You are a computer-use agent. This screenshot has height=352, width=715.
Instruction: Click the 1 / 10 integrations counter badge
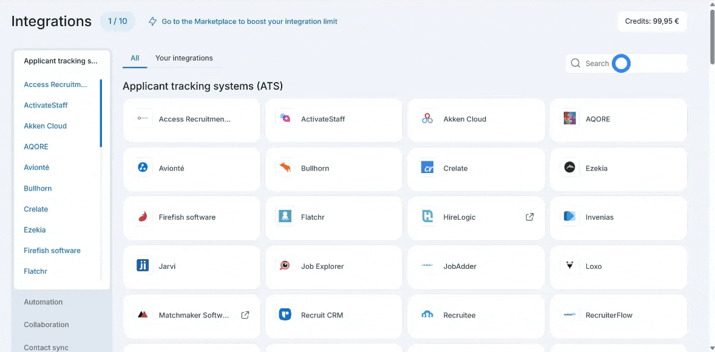[118, 21]
